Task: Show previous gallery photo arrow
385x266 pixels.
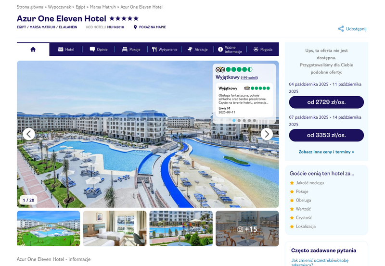Action: tap(29, 134)
